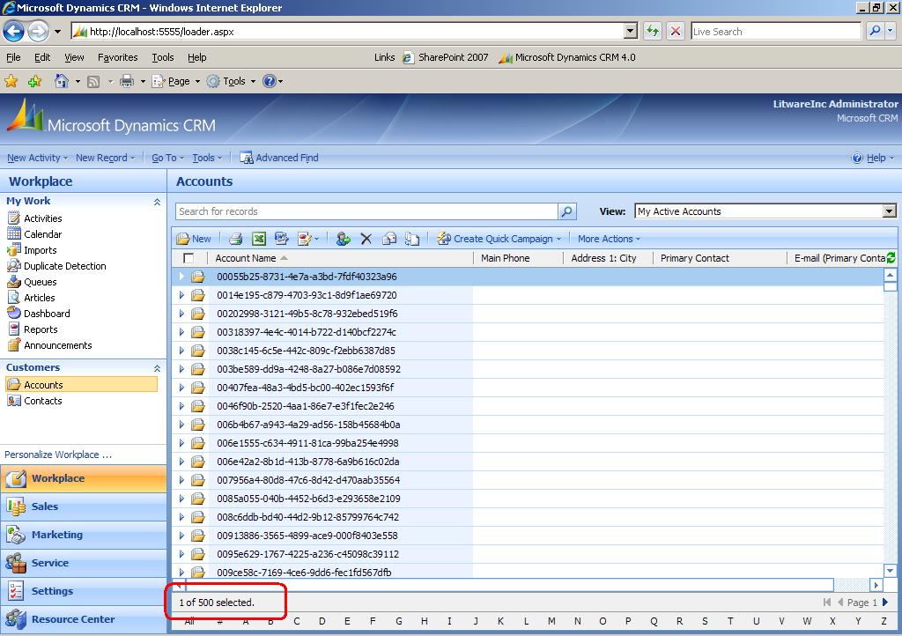Open the Go To menu
902x636 pixels.
point(168,158)
